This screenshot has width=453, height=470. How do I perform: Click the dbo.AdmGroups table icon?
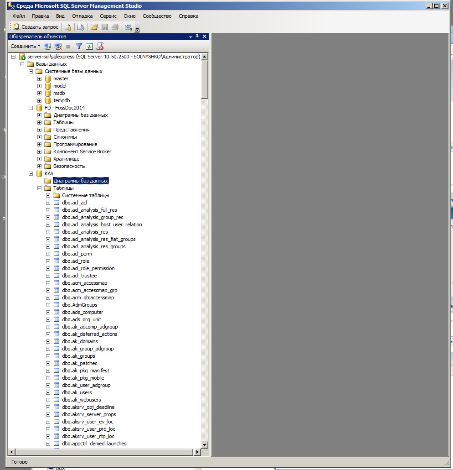tap(57, 305)
